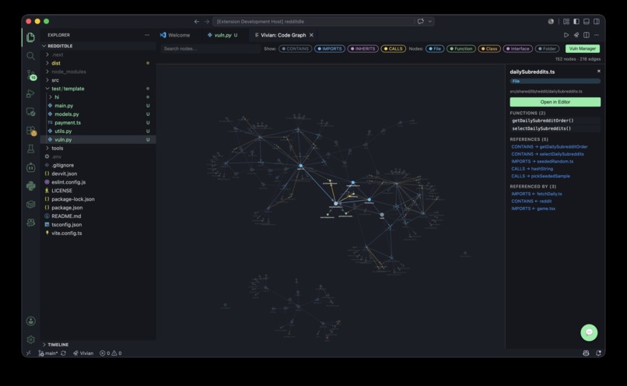Click the notifications bell in status bar
Screen dimensions: 627x386
pyautogui.click(x=598, y=353)
